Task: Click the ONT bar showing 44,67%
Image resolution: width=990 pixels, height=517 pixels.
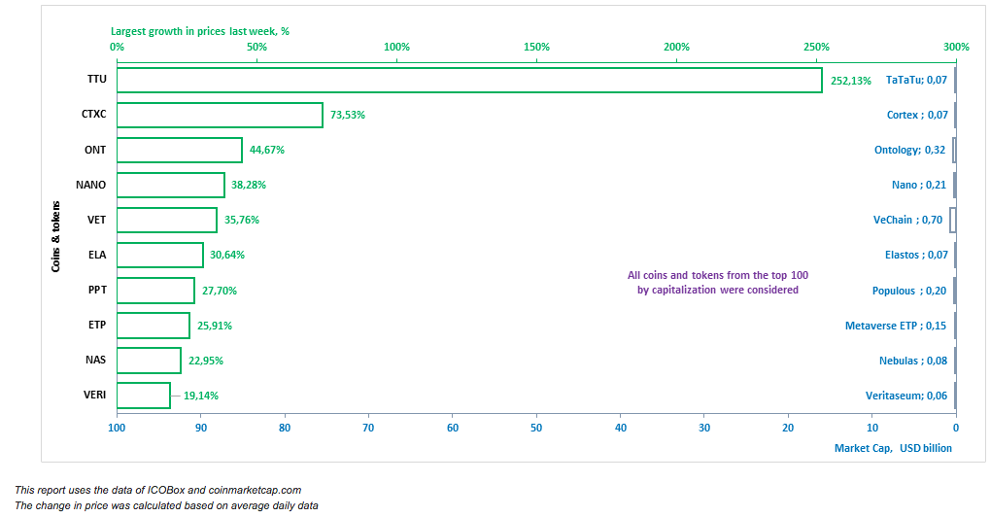Action: tap(180, 150)
